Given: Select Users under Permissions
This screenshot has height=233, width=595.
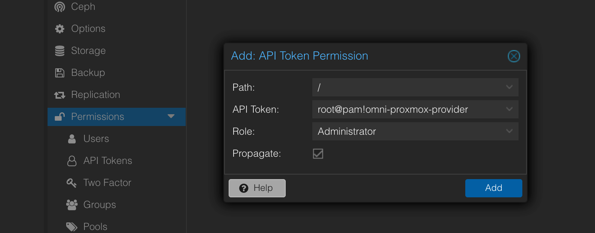Looking at the screenshot, I should (96, 139).
